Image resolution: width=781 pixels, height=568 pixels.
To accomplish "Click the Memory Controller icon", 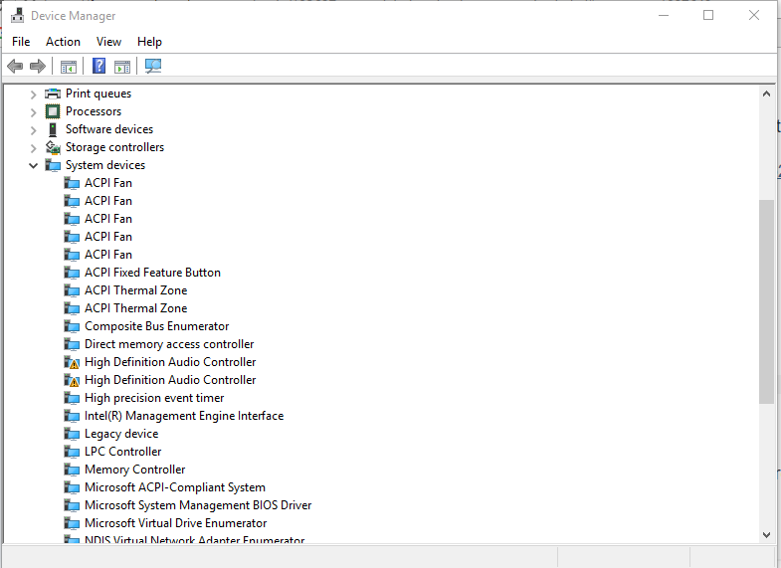I will 72,470.
